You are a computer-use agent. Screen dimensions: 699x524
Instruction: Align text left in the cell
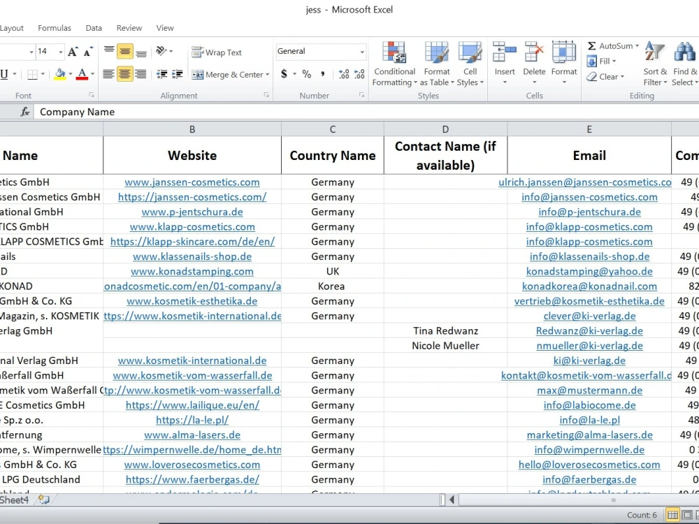click(x=108, y=74)
